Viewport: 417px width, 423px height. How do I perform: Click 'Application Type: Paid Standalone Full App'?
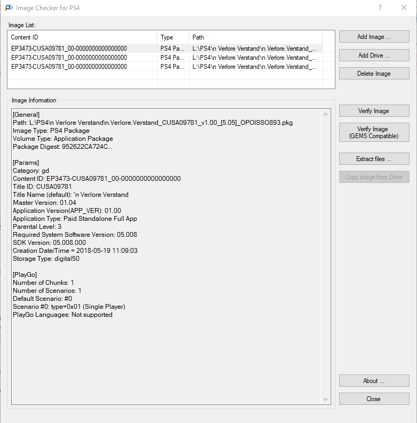point(75,219)
